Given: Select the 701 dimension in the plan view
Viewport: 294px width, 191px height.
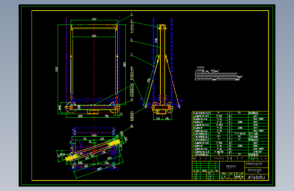Looking at the screenshot, I should (x=84, y=139).
